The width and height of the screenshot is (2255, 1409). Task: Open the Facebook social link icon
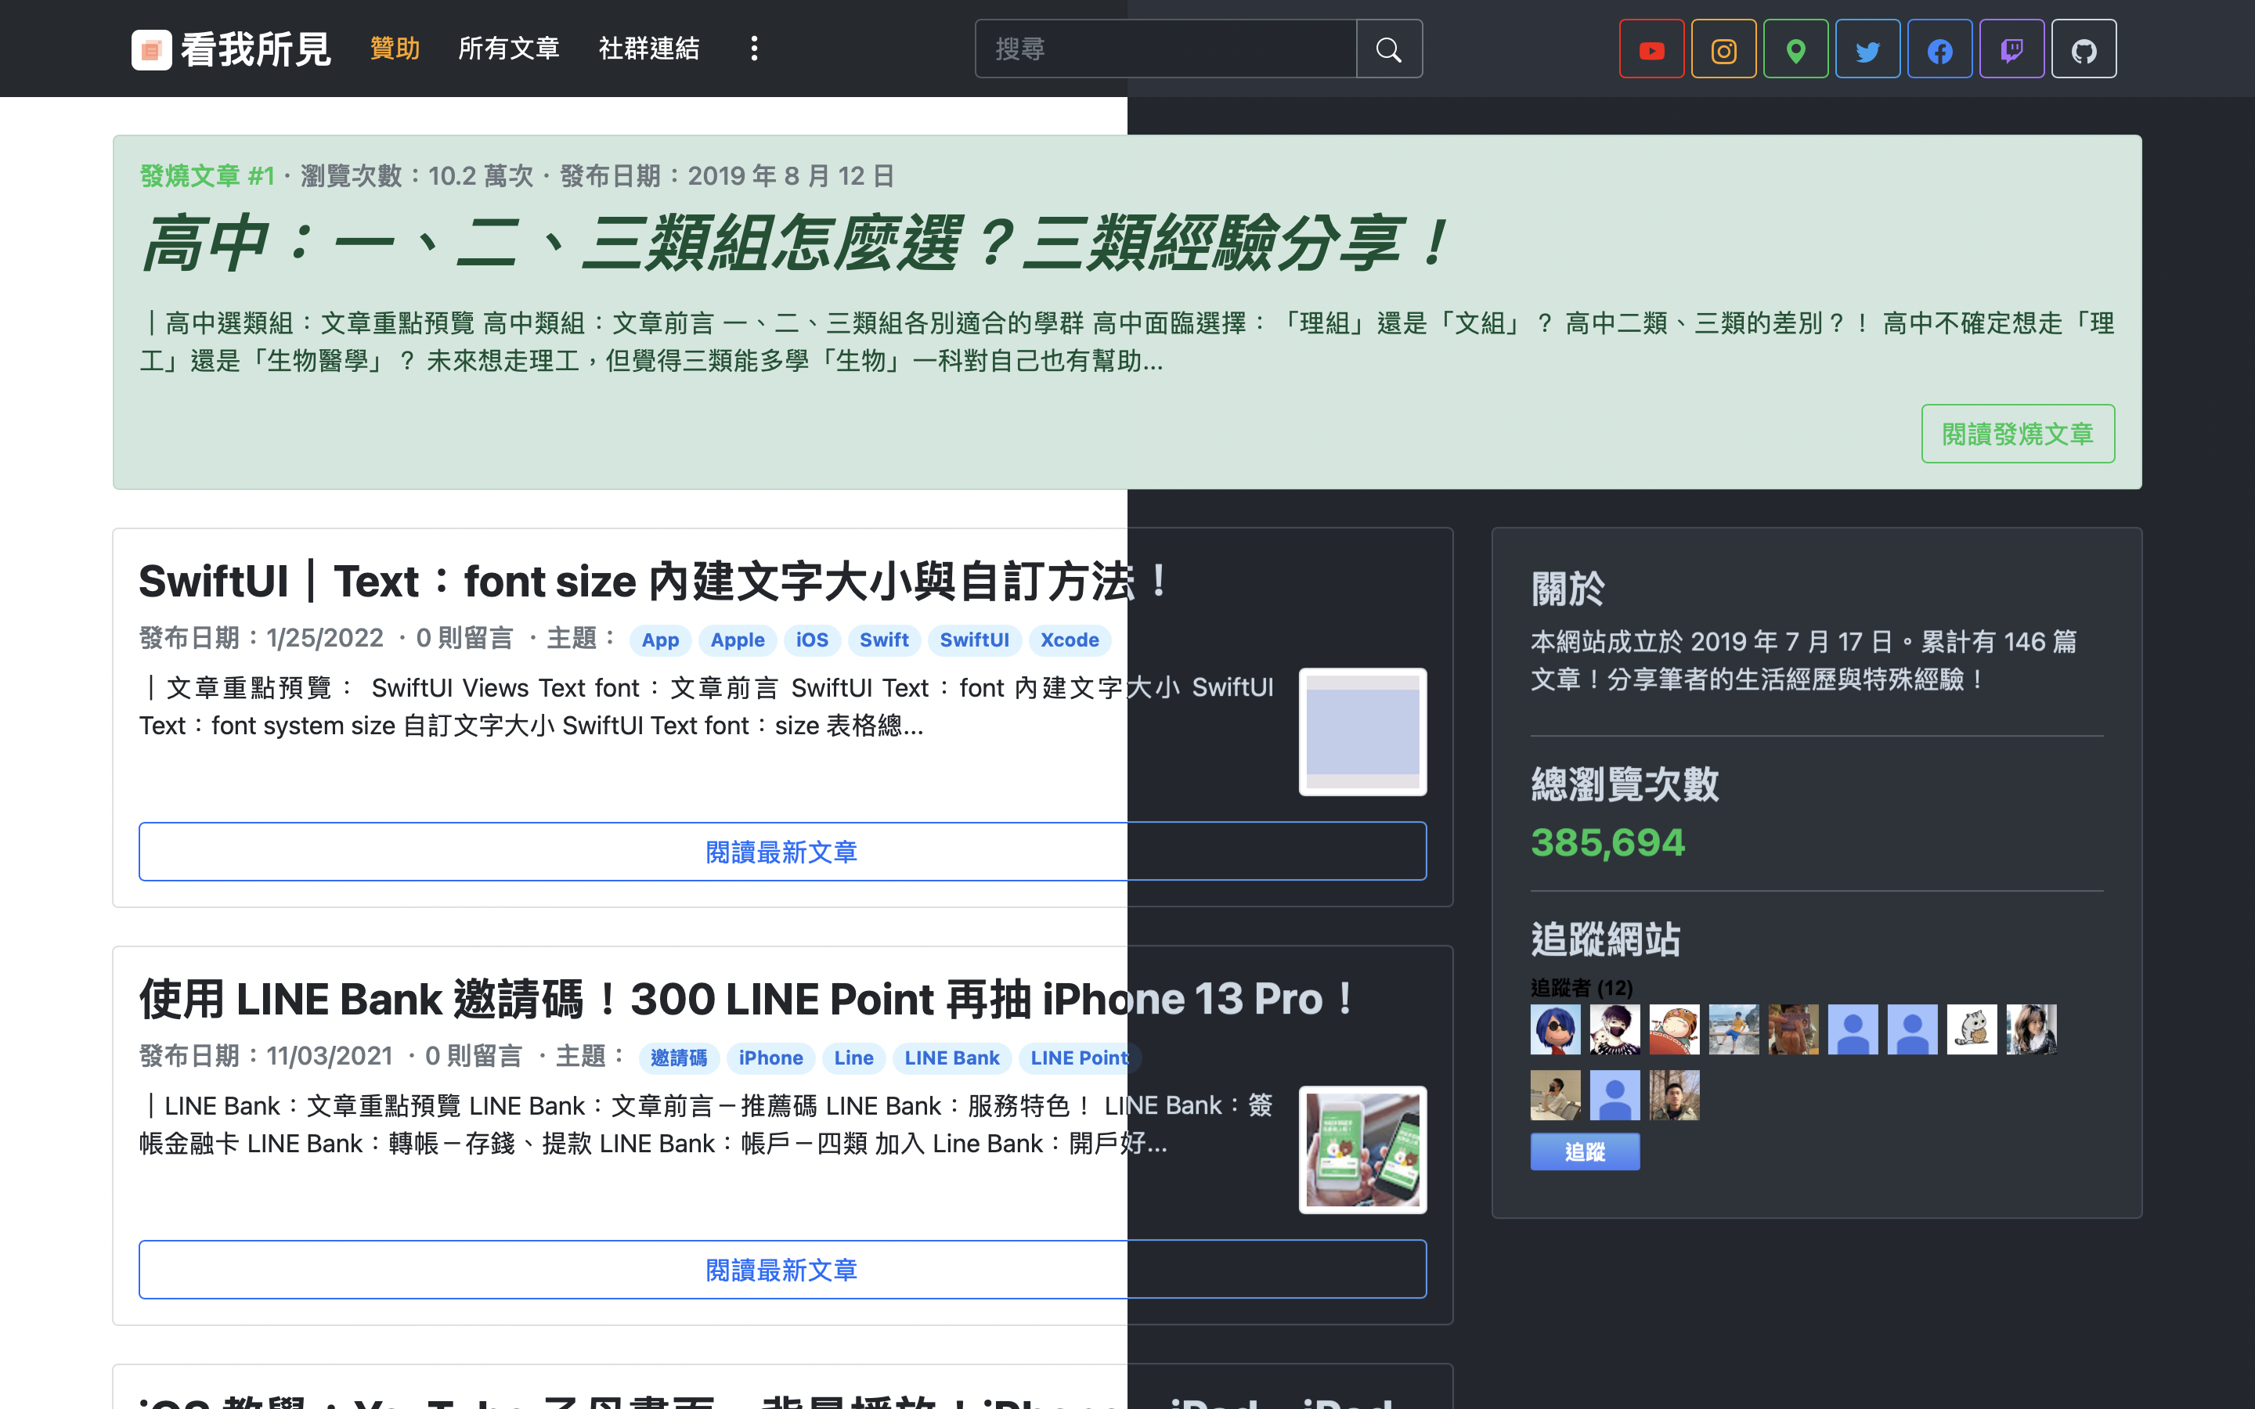click(x=1939, y=49)
